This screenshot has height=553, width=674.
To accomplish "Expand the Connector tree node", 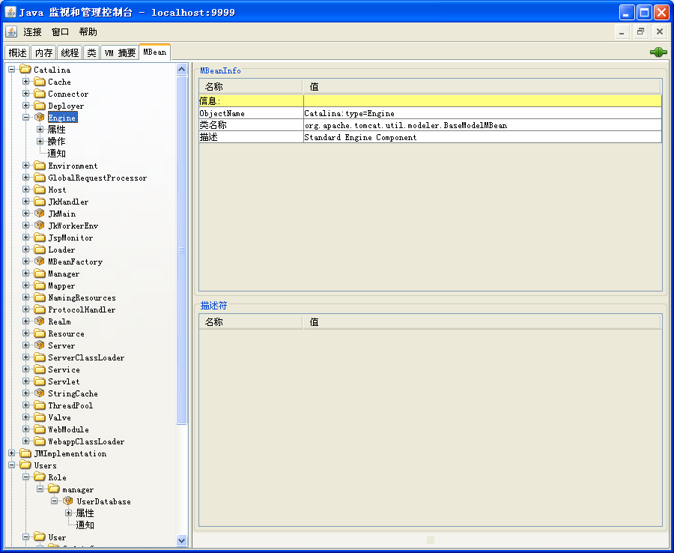I will 26,94.
